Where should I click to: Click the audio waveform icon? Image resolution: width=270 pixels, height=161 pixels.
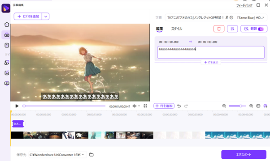point(135,106)
